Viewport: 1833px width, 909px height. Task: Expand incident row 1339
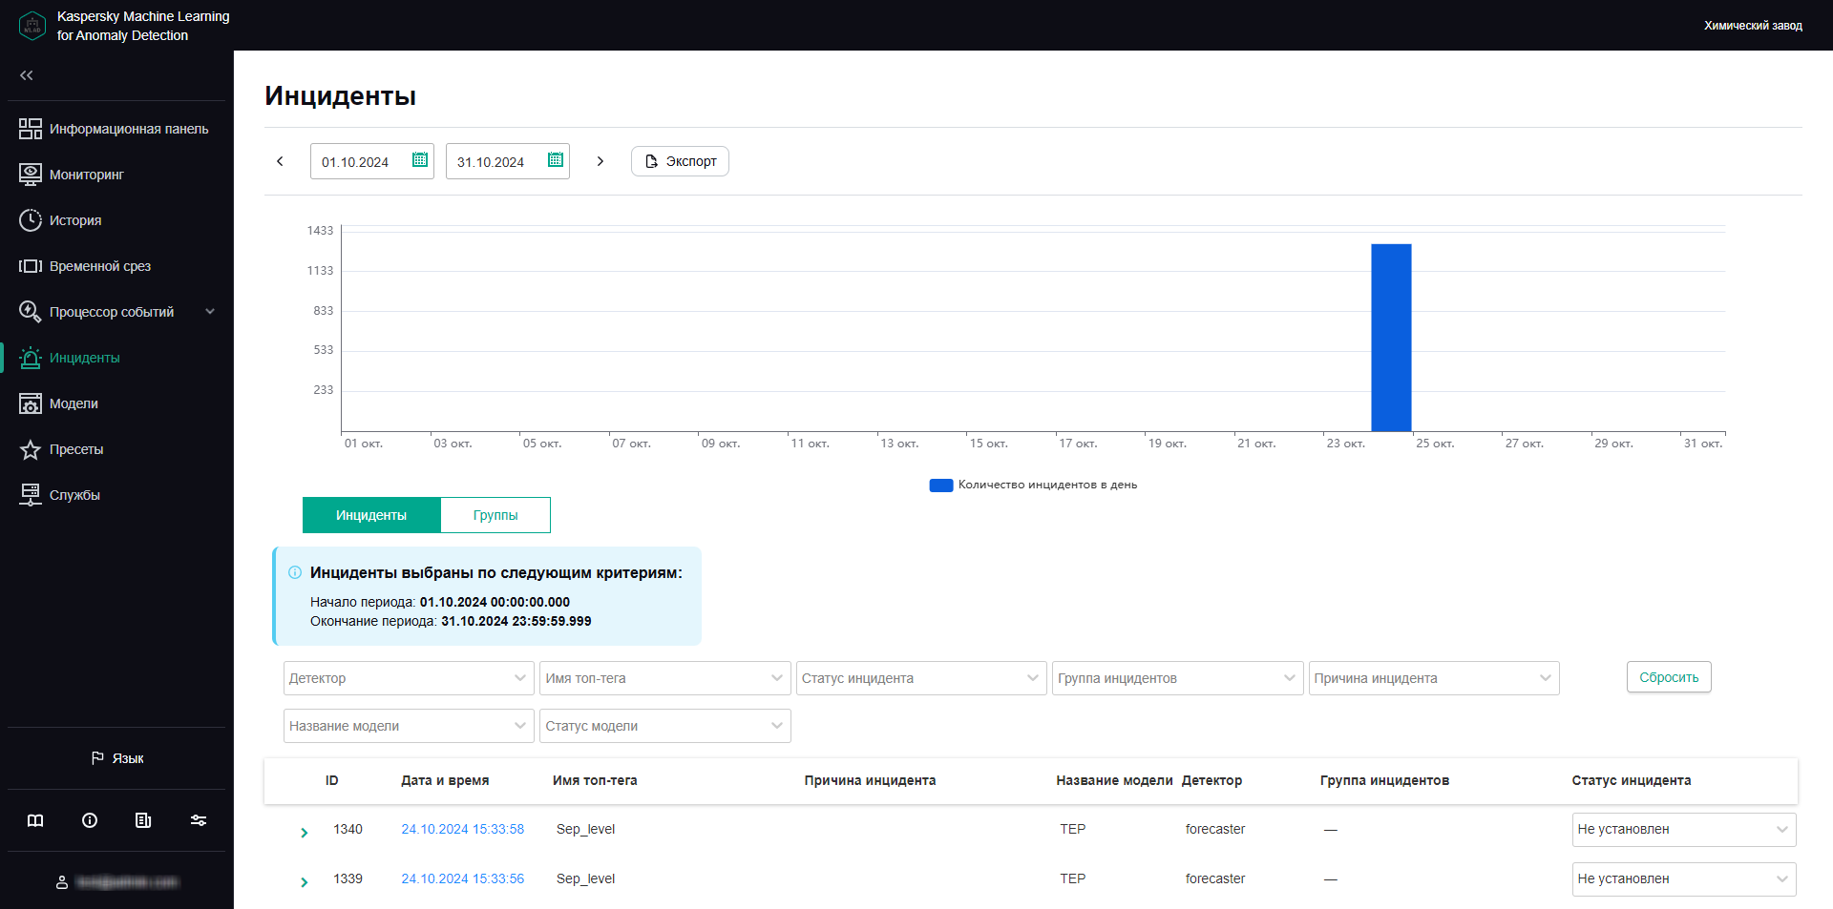pos(305,881)
